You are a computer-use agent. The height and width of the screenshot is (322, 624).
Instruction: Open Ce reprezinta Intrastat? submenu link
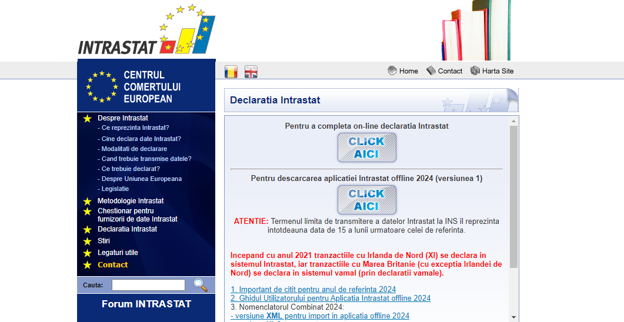coord(134,128)
